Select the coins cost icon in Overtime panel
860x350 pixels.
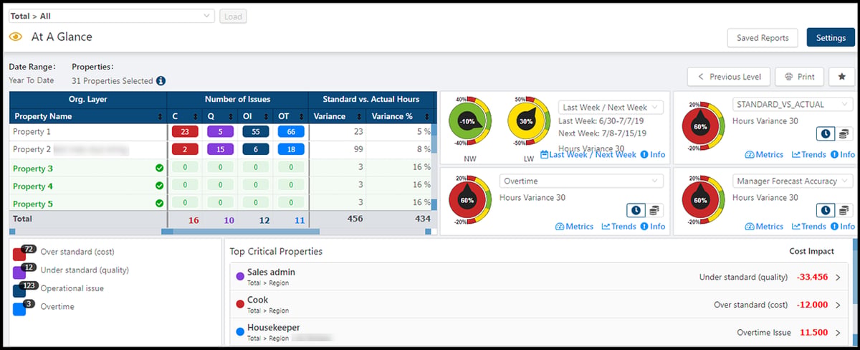(x=654, y=210)
